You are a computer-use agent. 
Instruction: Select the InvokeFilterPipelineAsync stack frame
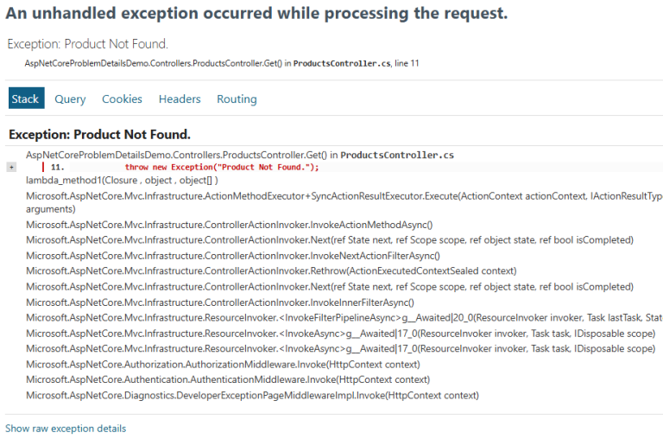click(x=344, y=318)
